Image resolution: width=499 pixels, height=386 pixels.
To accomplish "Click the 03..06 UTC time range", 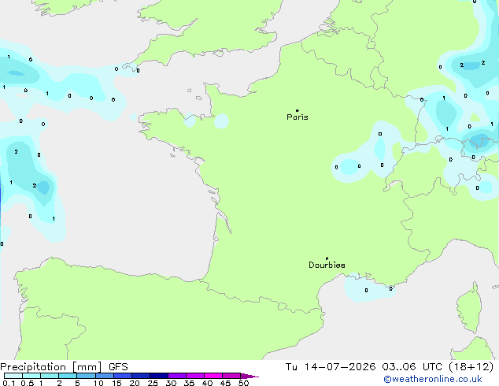I will (412, 367).
